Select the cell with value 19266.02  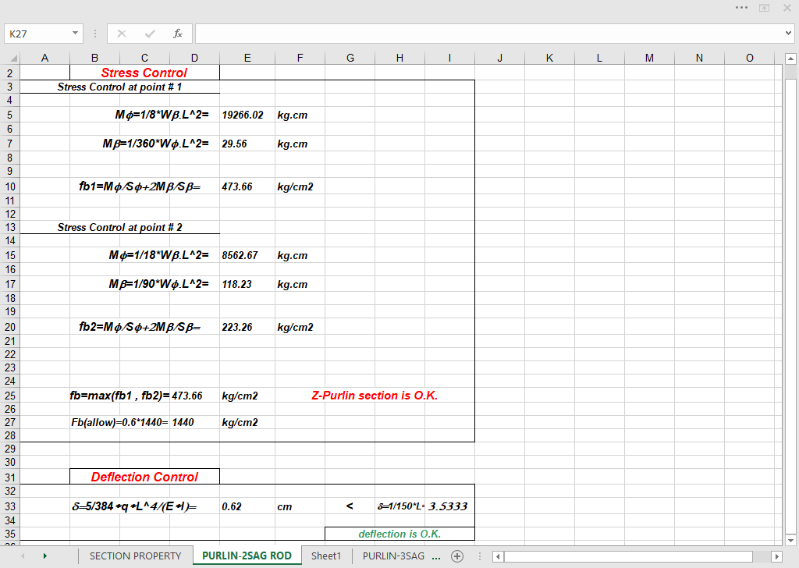(247, 115)
